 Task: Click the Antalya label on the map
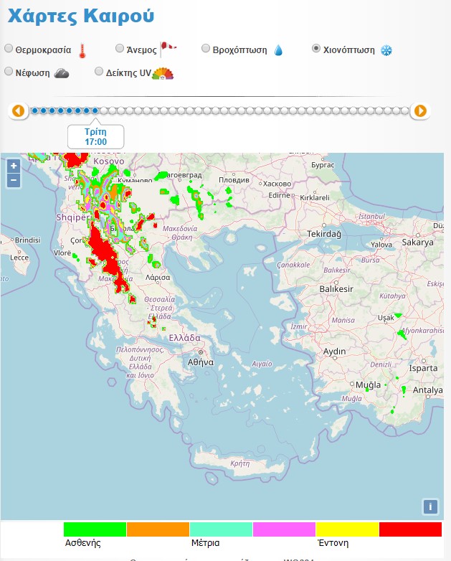(428, 390)
